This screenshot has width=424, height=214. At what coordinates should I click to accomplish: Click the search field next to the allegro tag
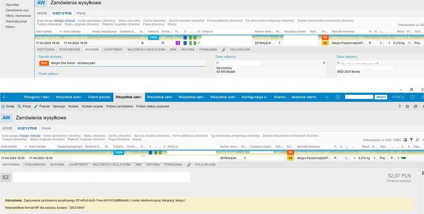pyautogui.click(x=359, y=97)
